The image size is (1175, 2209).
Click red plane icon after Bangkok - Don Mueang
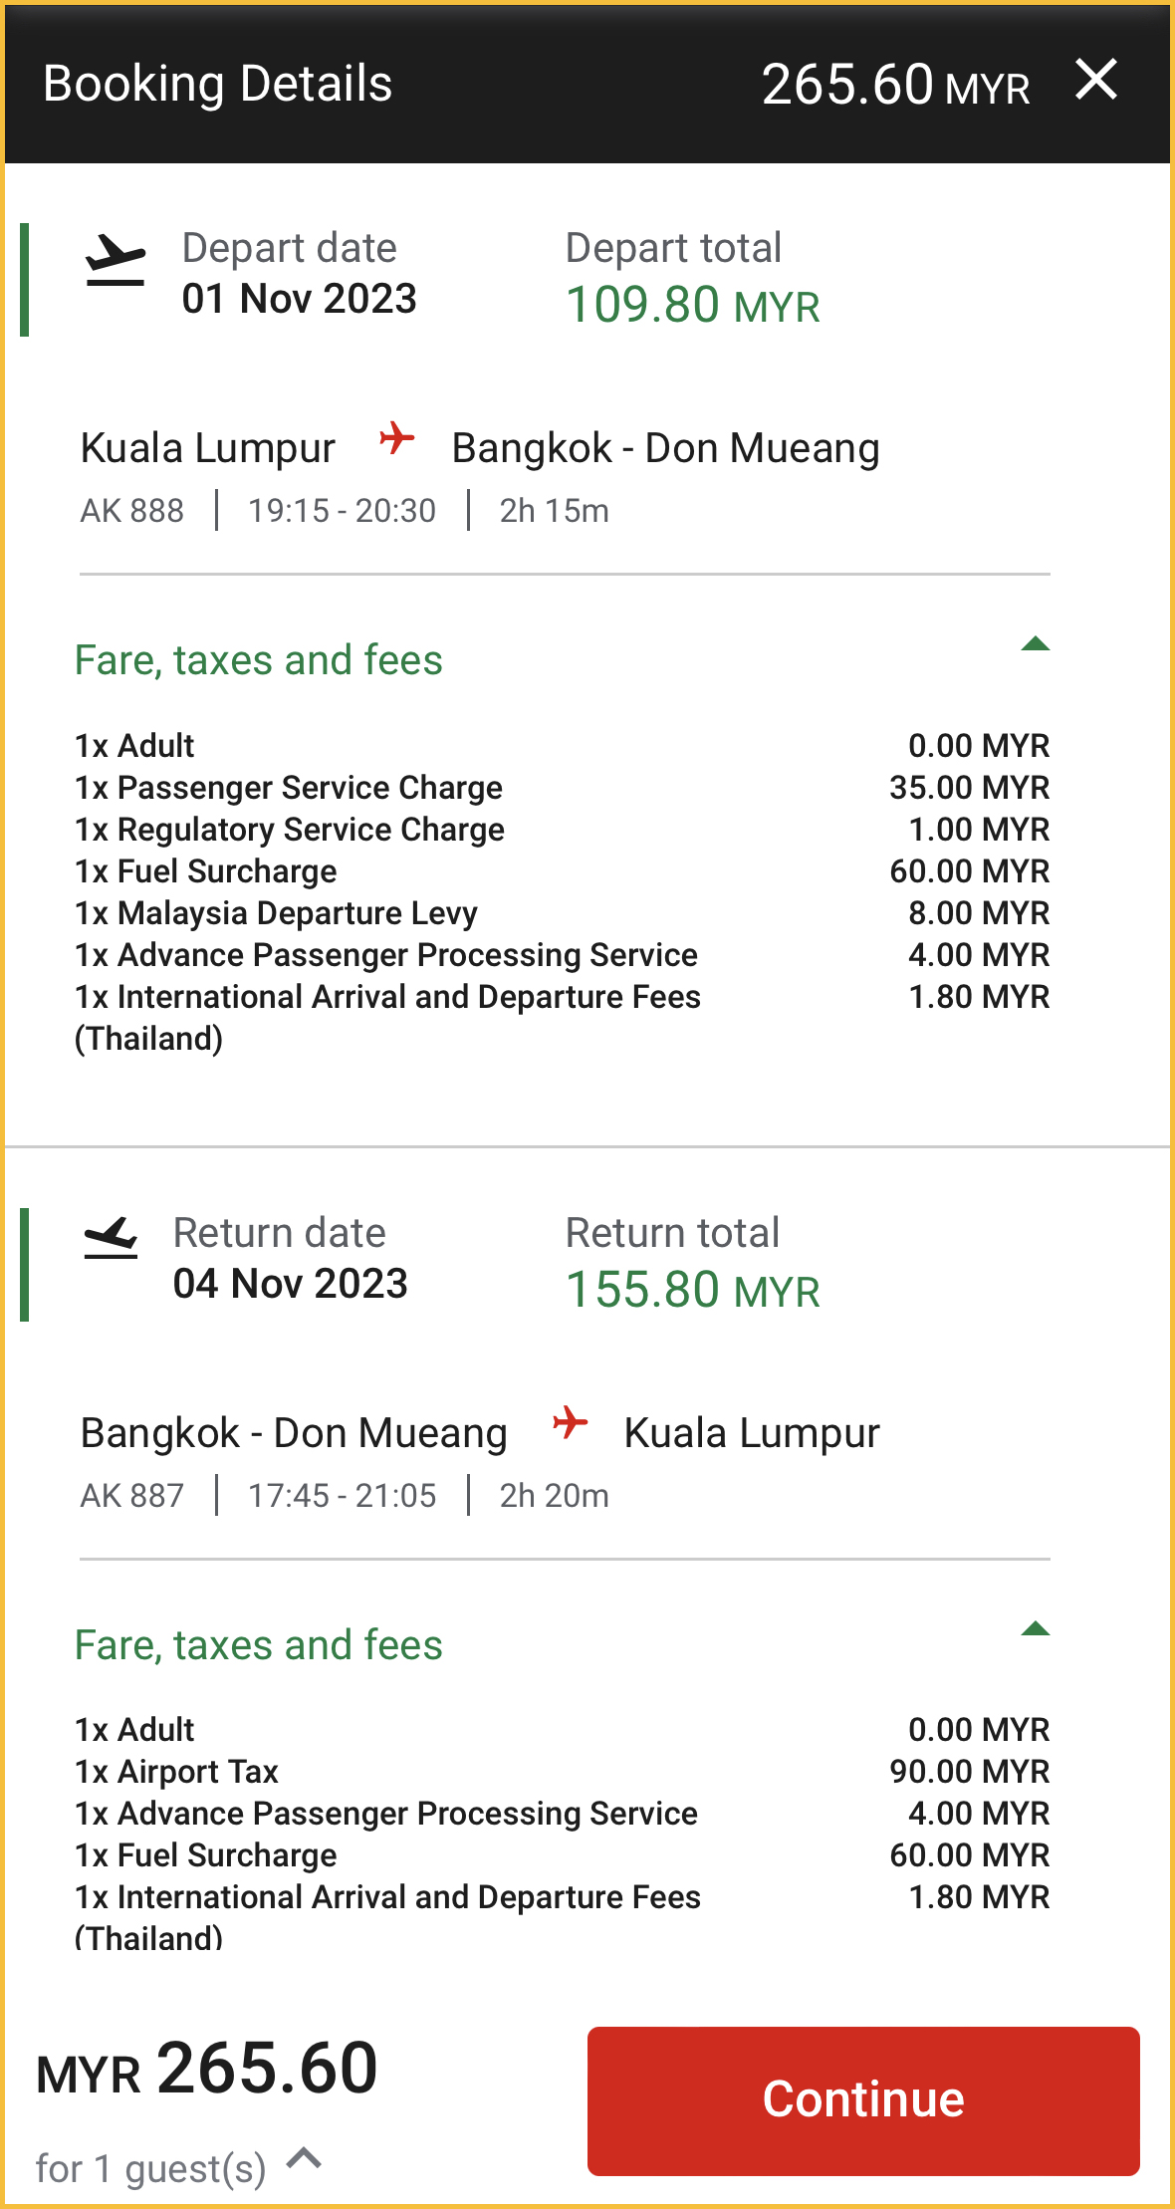[x=570, y=1422]
